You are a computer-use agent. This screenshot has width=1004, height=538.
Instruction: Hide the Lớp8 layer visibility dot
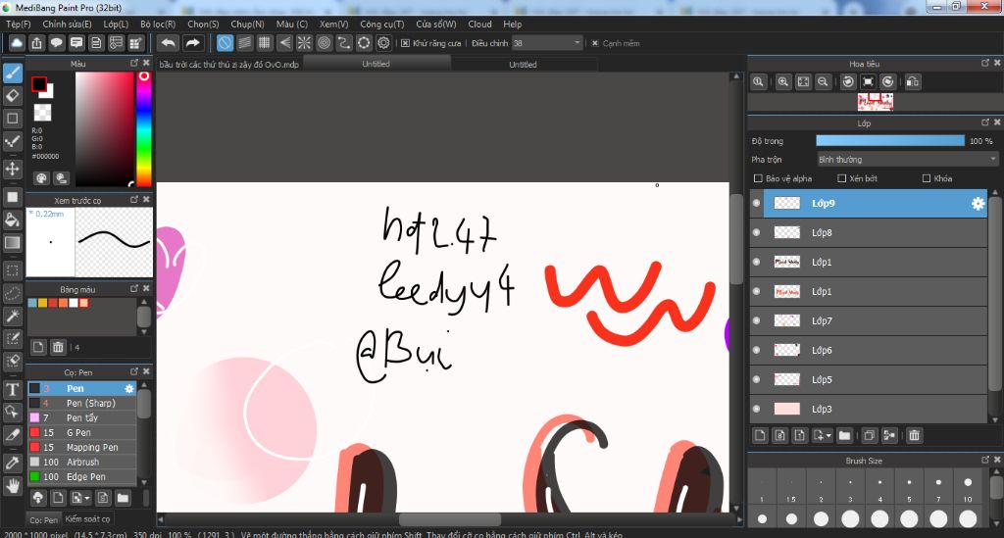pos(756,233)
